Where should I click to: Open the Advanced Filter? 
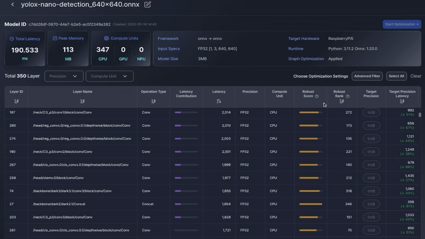point(367,76)
